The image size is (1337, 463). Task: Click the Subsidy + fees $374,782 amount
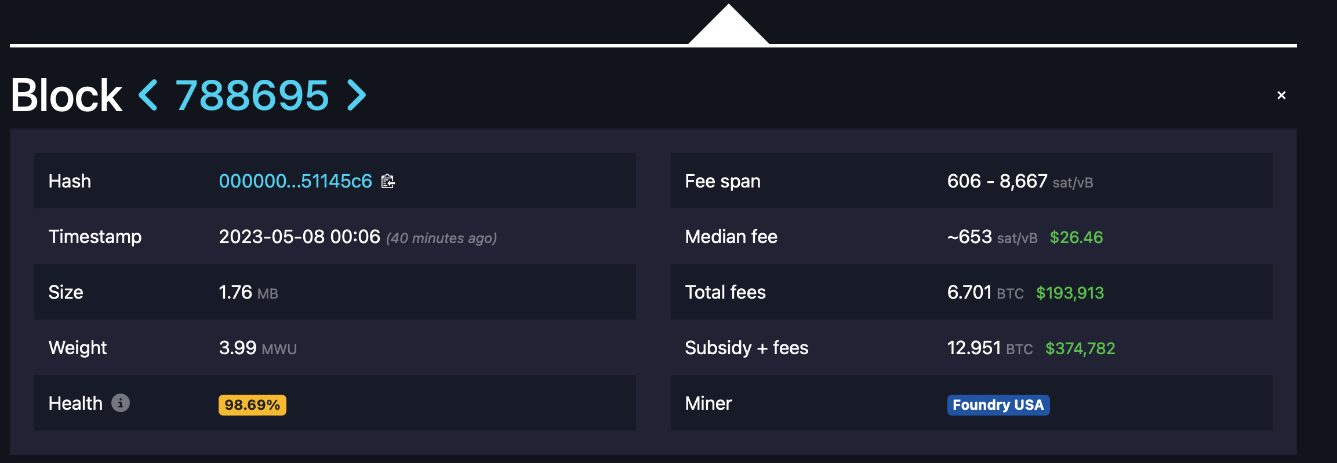click(x=1080, y=348)
